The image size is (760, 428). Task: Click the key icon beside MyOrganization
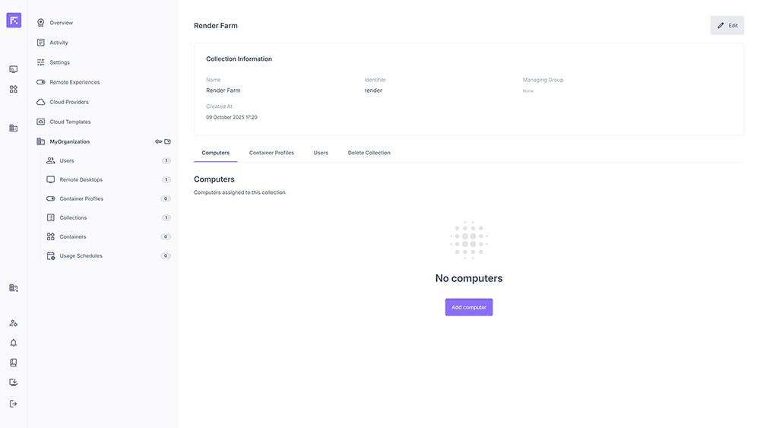(x=159, y=141)
